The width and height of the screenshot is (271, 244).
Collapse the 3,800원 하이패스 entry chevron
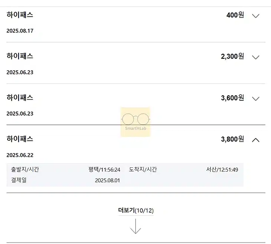click(255, 140)
